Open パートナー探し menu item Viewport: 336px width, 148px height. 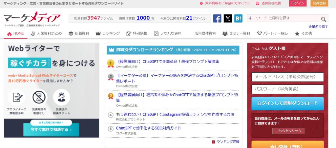pos(272,34)
